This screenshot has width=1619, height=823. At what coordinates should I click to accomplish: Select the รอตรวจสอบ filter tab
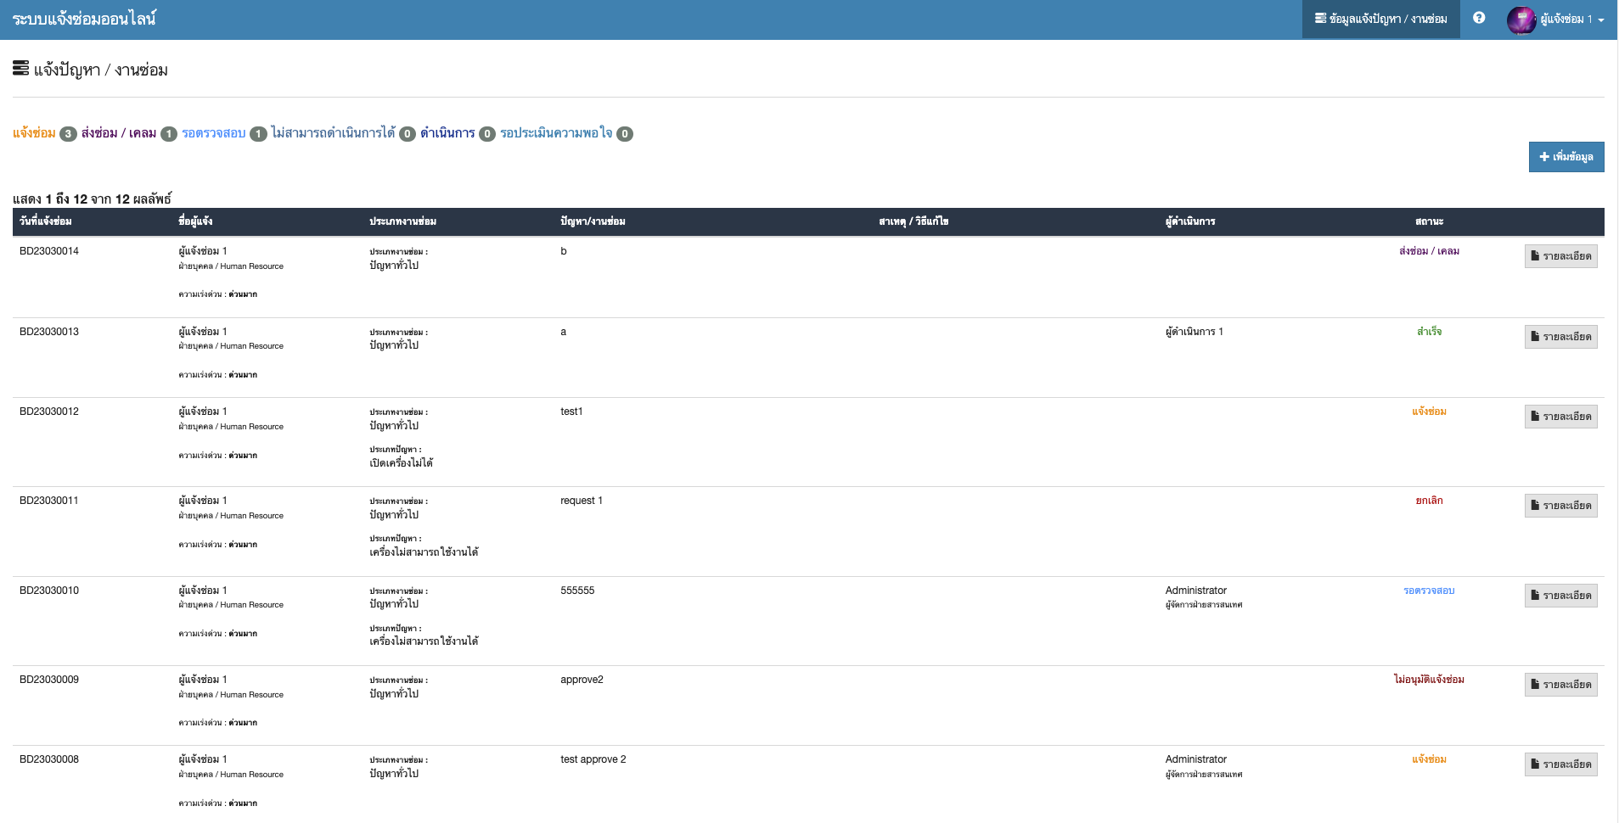click(213, 133)
